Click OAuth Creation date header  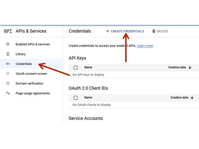[x=179, y=97]
